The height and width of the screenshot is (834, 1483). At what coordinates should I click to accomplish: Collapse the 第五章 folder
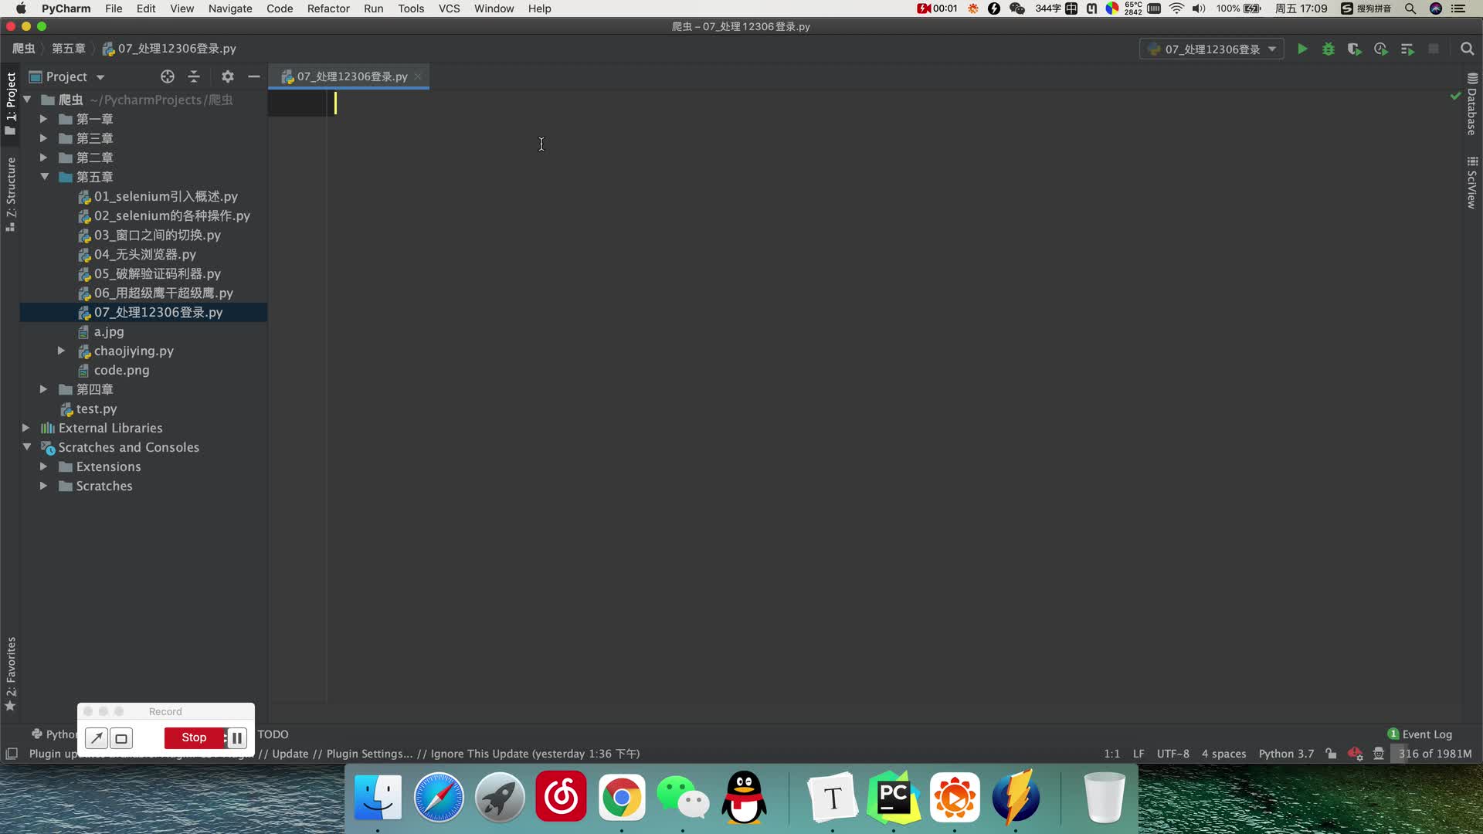[x=44, y=177]
